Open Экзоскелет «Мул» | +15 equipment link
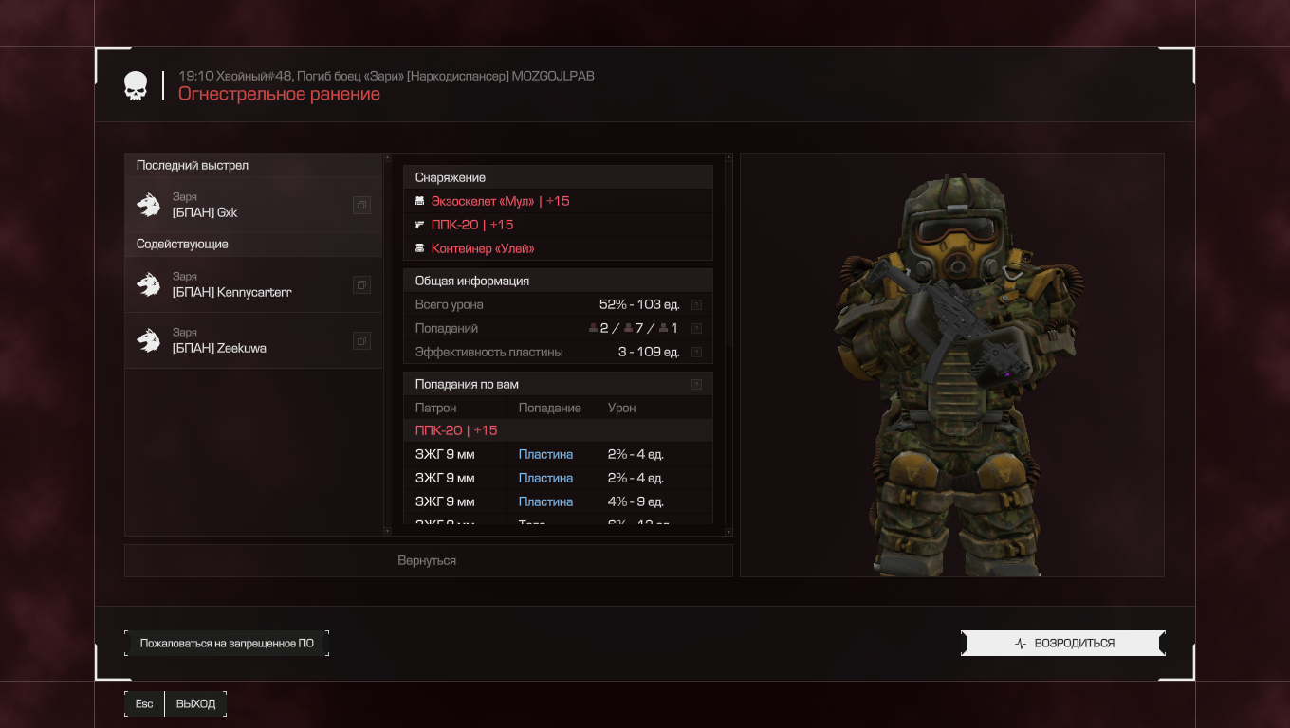Image resolution: width=1290 pixels, height=728 pixels. pos(500,201)
